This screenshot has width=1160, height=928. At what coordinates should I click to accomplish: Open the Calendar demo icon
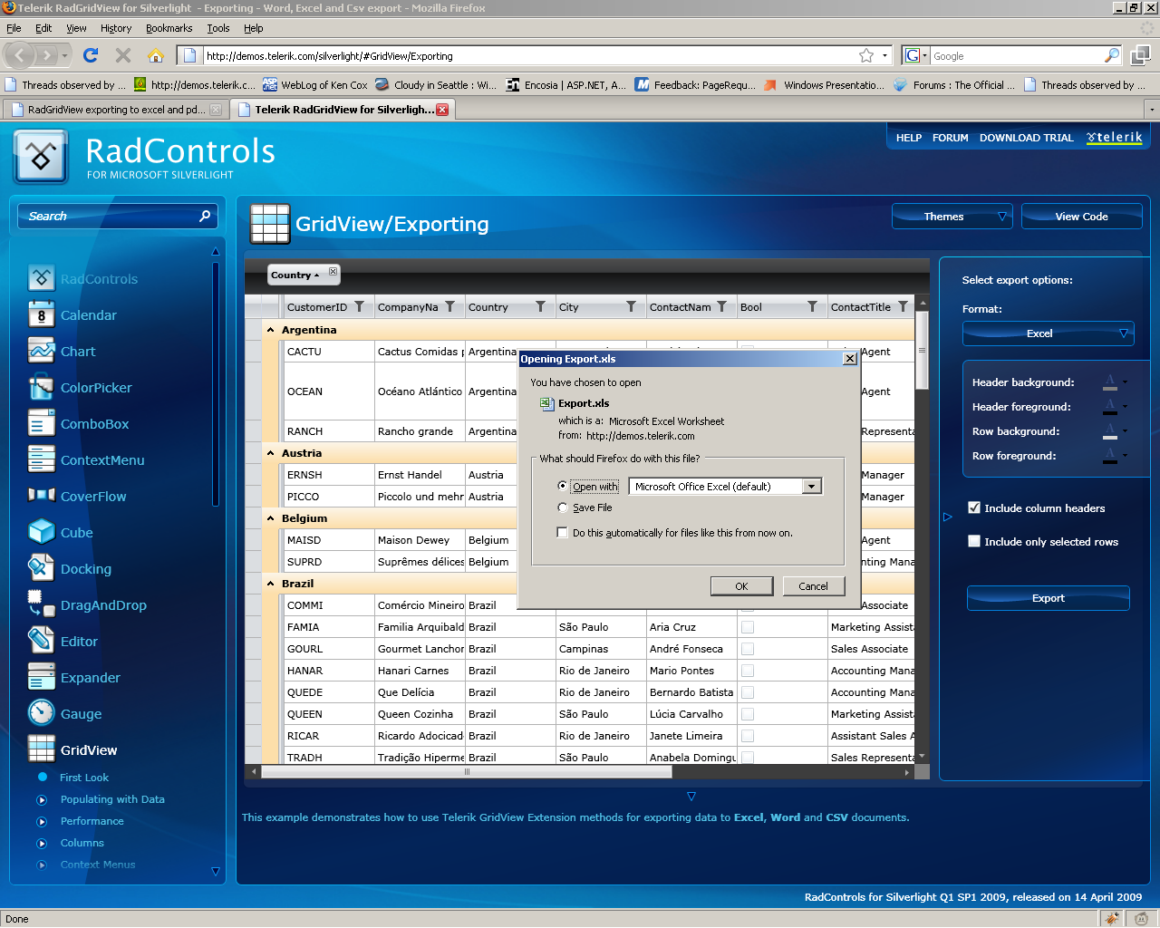click(x=41, y=314)
